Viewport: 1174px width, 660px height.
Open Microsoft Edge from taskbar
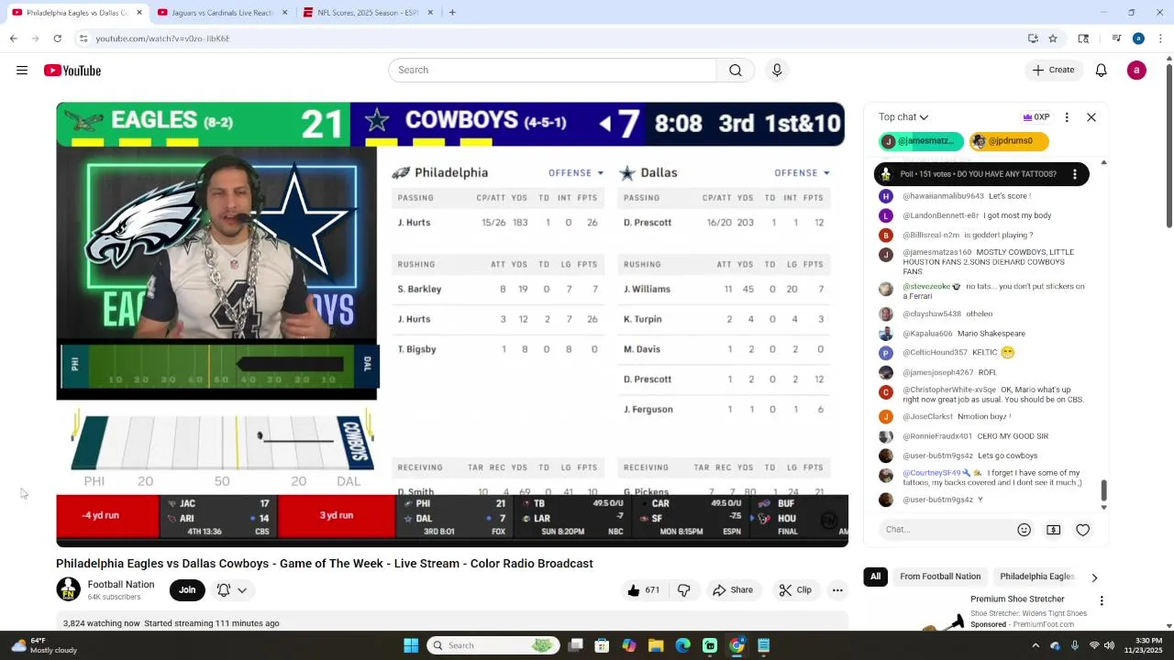pos(682,645)
